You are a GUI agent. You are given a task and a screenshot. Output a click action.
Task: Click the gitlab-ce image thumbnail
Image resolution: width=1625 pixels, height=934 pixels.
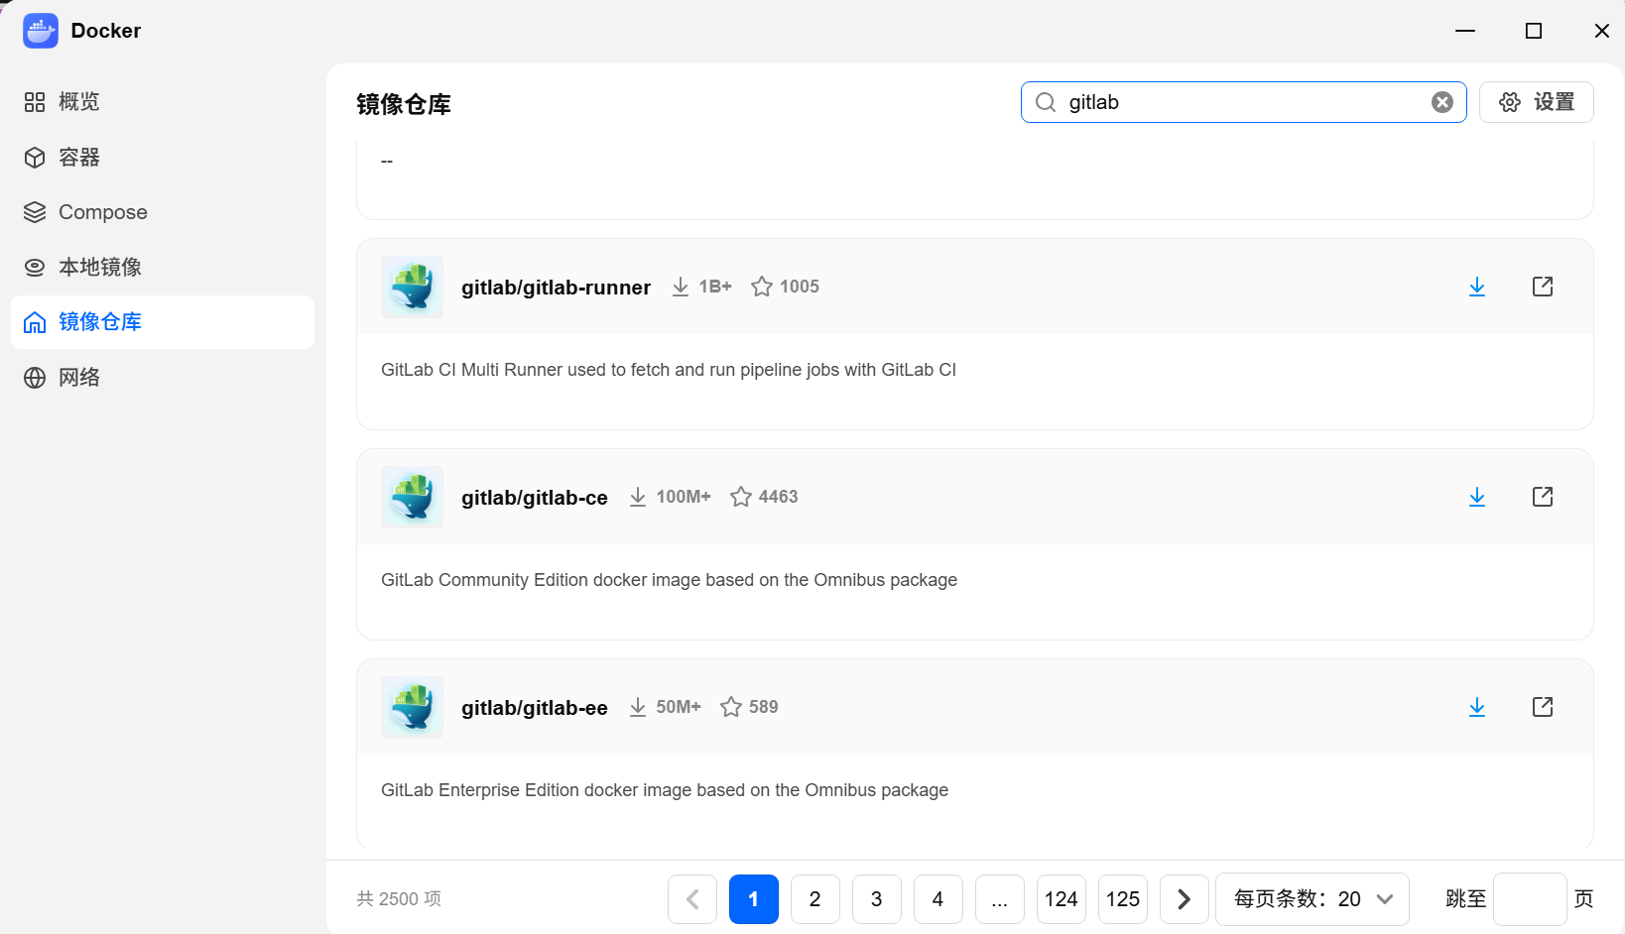coord(412,497)
